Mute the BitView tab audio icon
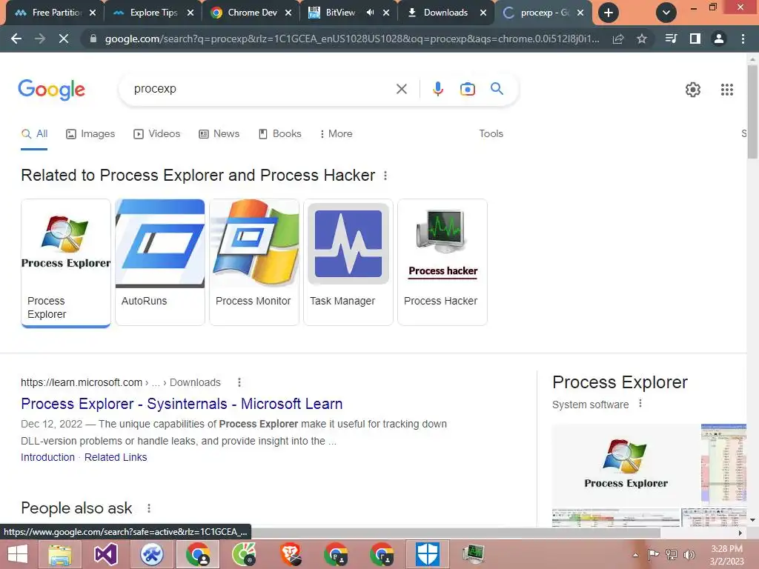Screen dimensions: 759x569 click(x=371, y=13)
